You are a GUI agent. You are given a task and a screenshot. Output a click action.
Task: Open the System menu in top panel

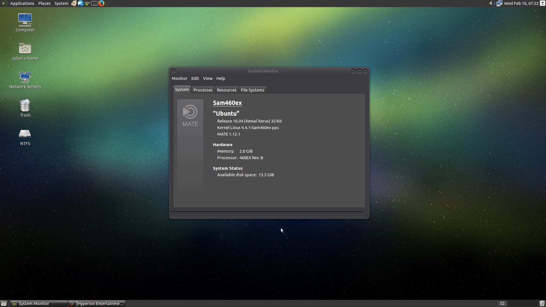coord(61,3)
